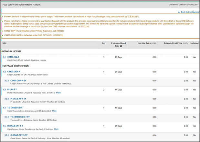Viewport: 200px width, 142px height.
Task: Click Included value No for C9400-DNA-A
Action: click(195, 72)
